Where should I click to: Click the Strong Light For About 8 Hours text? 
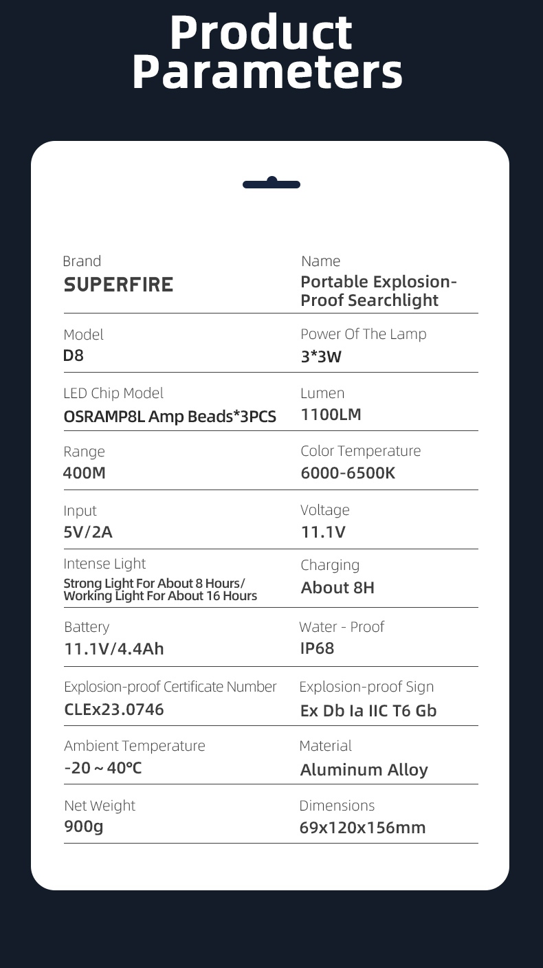pos(154,584)
